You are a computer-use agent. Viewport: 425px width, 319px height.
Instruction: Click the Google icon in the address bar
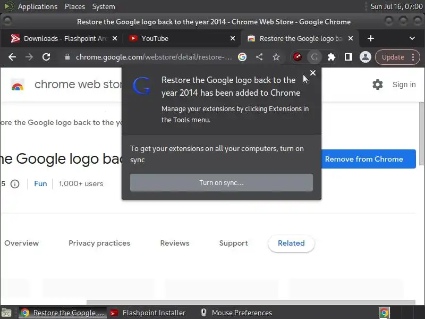[242, 57]
